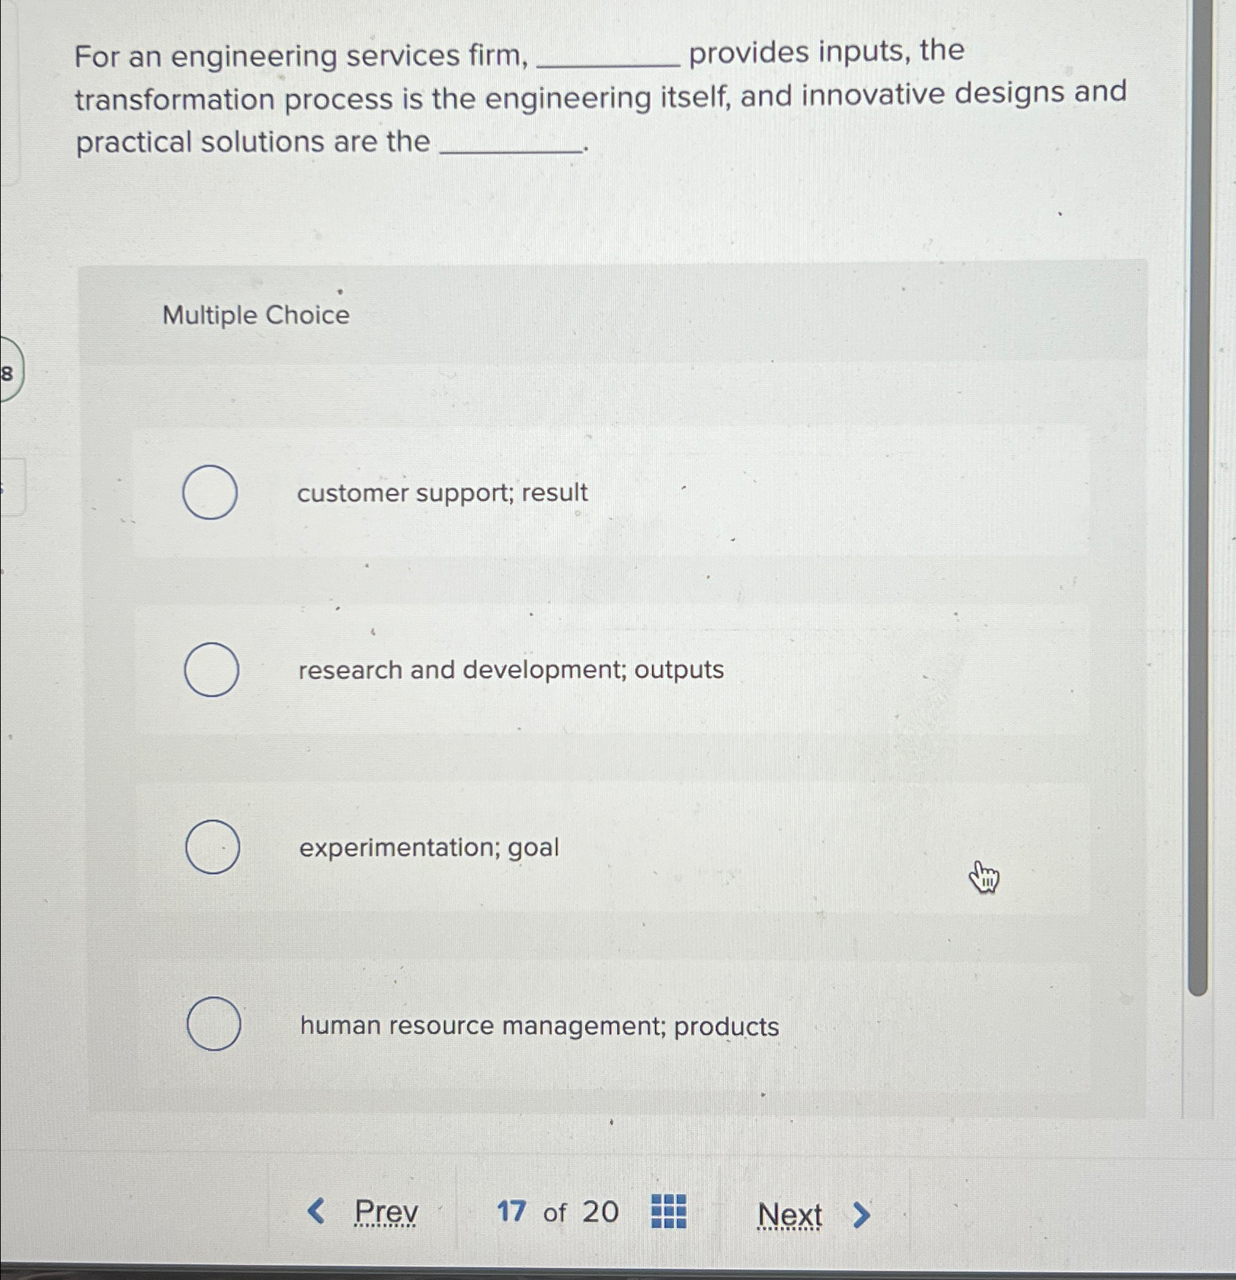
Task: Select research and development; outputs answer
Action: point(212,672)
